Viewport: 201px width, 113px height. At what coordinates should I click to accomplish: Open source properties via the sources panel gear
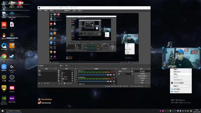(x=65, y=83)
